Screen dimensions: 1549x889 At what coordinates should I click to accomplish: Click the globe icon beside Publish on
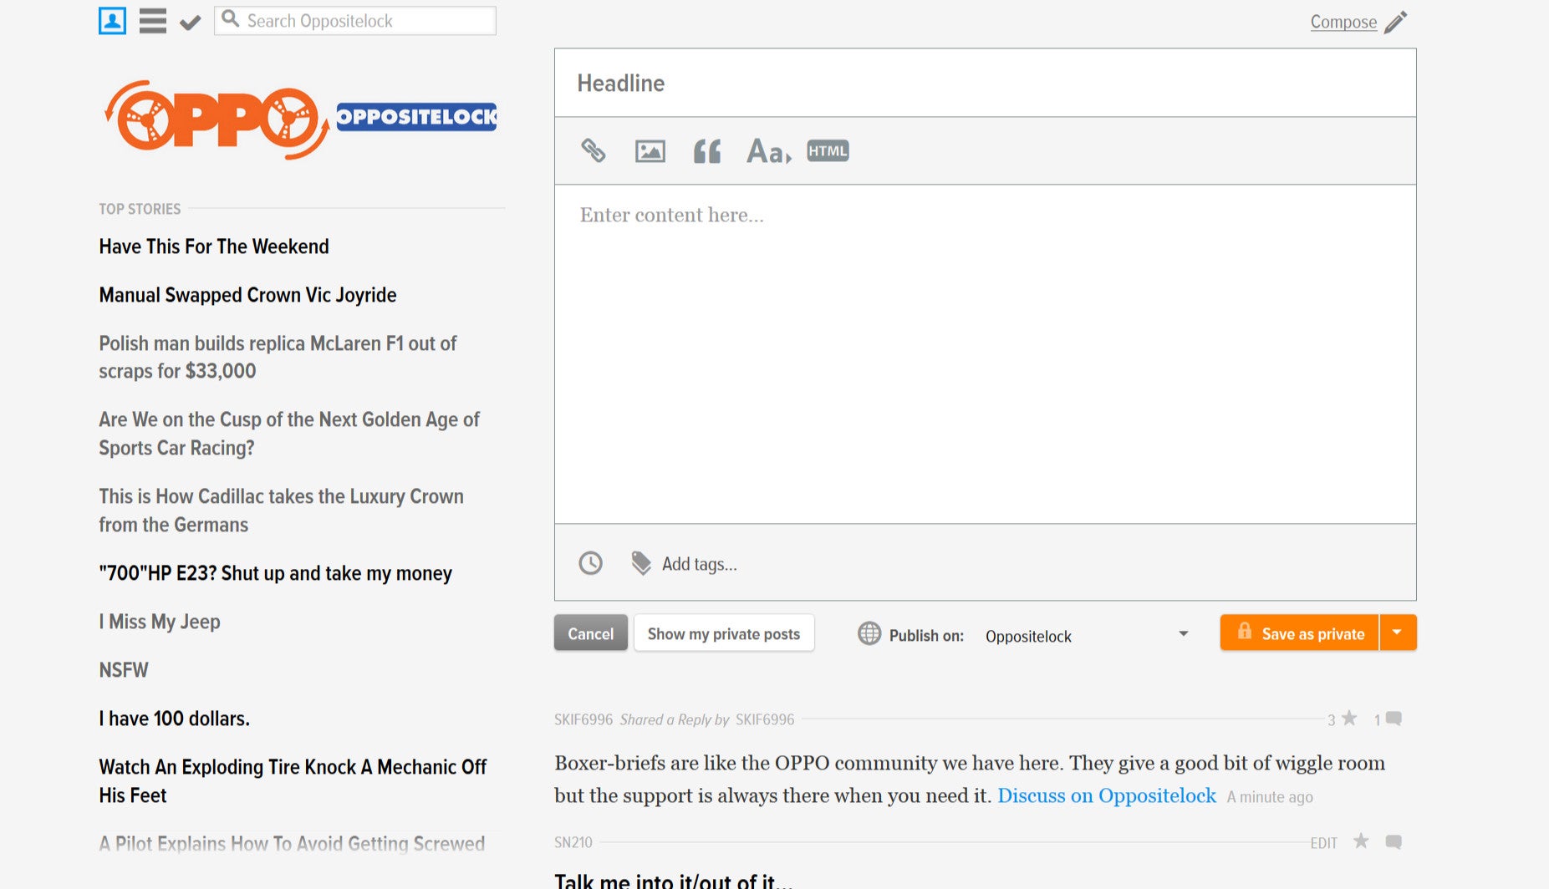tap(869, 633)
